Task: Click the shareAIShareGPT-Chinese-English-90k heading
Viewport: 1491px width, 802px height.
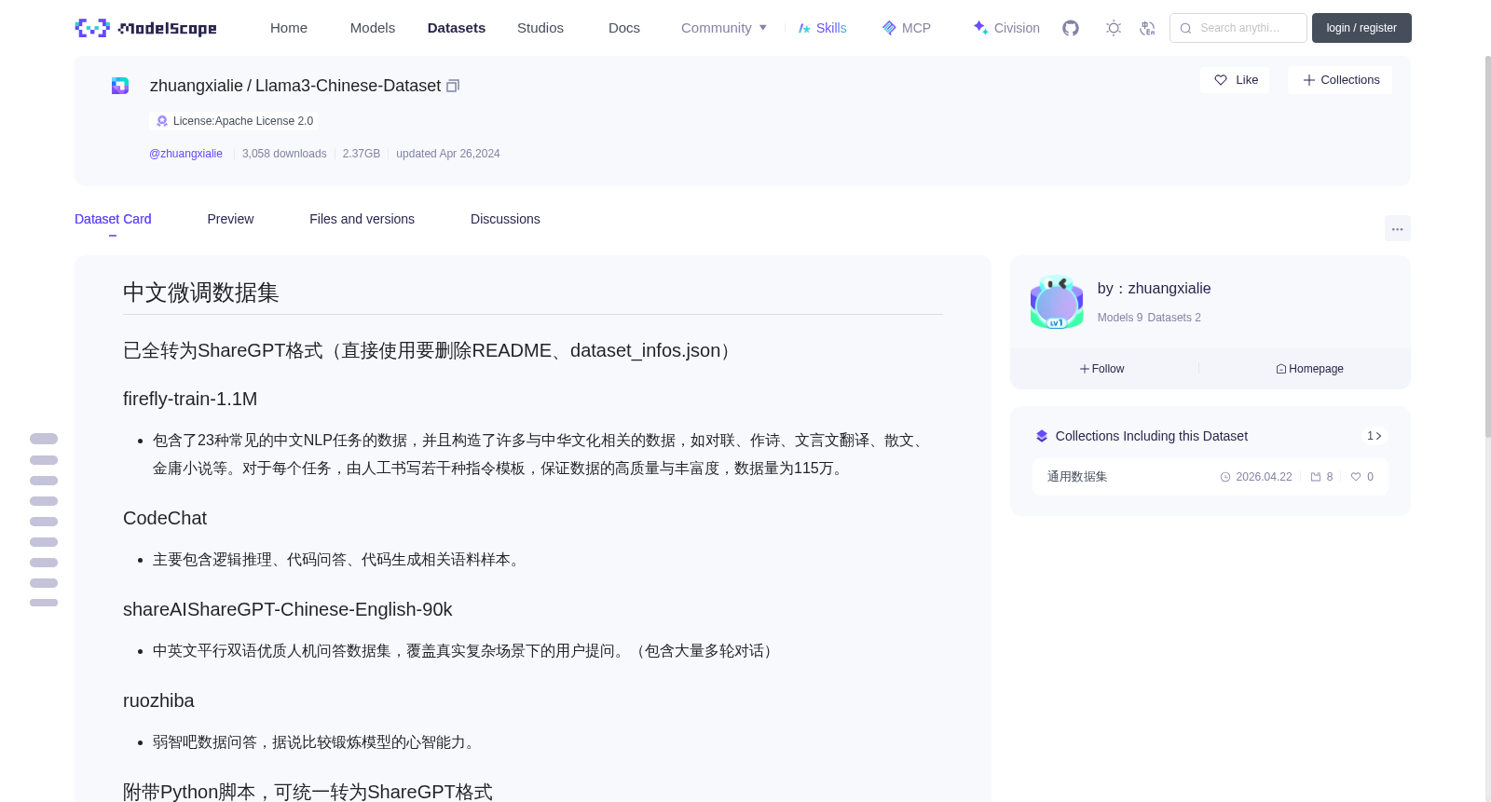Action: coord(287,609)
